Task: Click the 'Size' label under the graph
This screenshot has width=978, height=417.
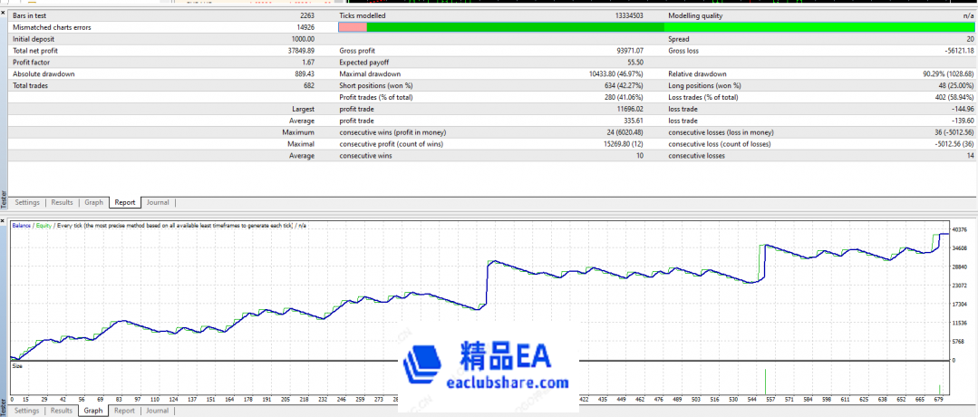Action: click(17, 366)
